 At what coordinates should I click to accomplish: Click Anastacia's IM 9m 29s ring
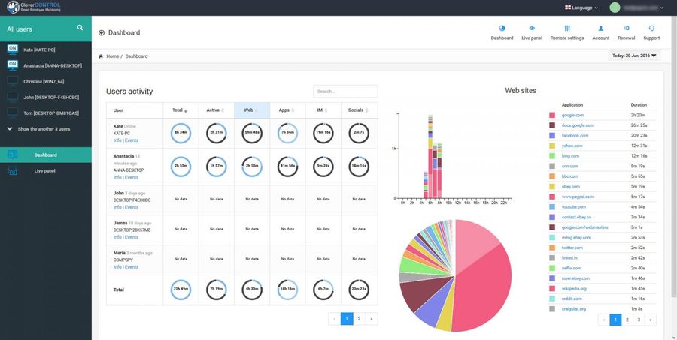323,167
